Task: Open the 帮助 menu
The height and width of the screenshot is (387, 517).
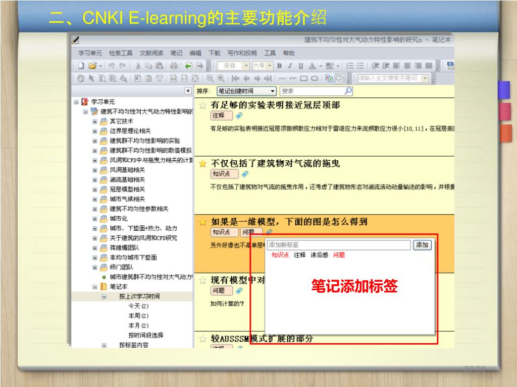Action: (289, 53)
